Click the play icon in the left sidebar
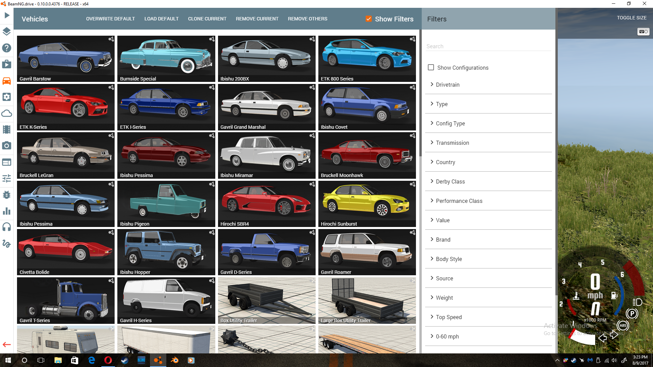Viewport: 653px width, 367px height. (x=7, y=15)
